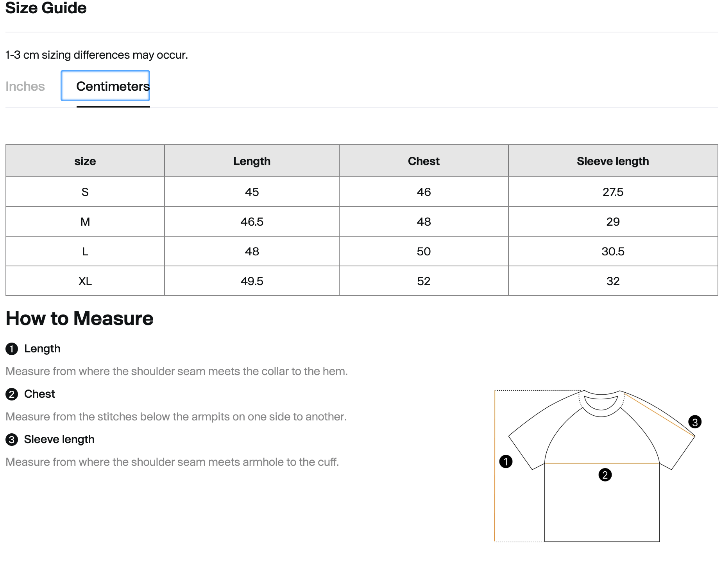723x571 pixels.
Task: Click the orange chest line on shirt
Action: pos(602,463)
